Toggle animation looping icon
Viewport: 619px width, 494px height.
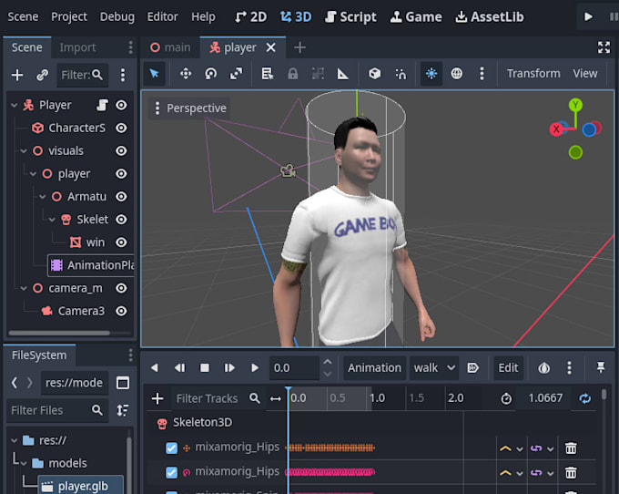pos(585,398)
